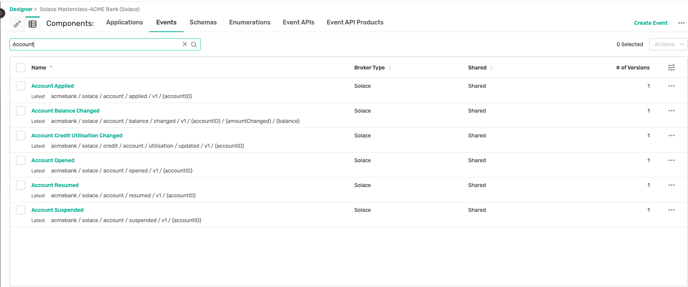
Task: Check the Account Balance Changed row
Action: click(21, 111)
